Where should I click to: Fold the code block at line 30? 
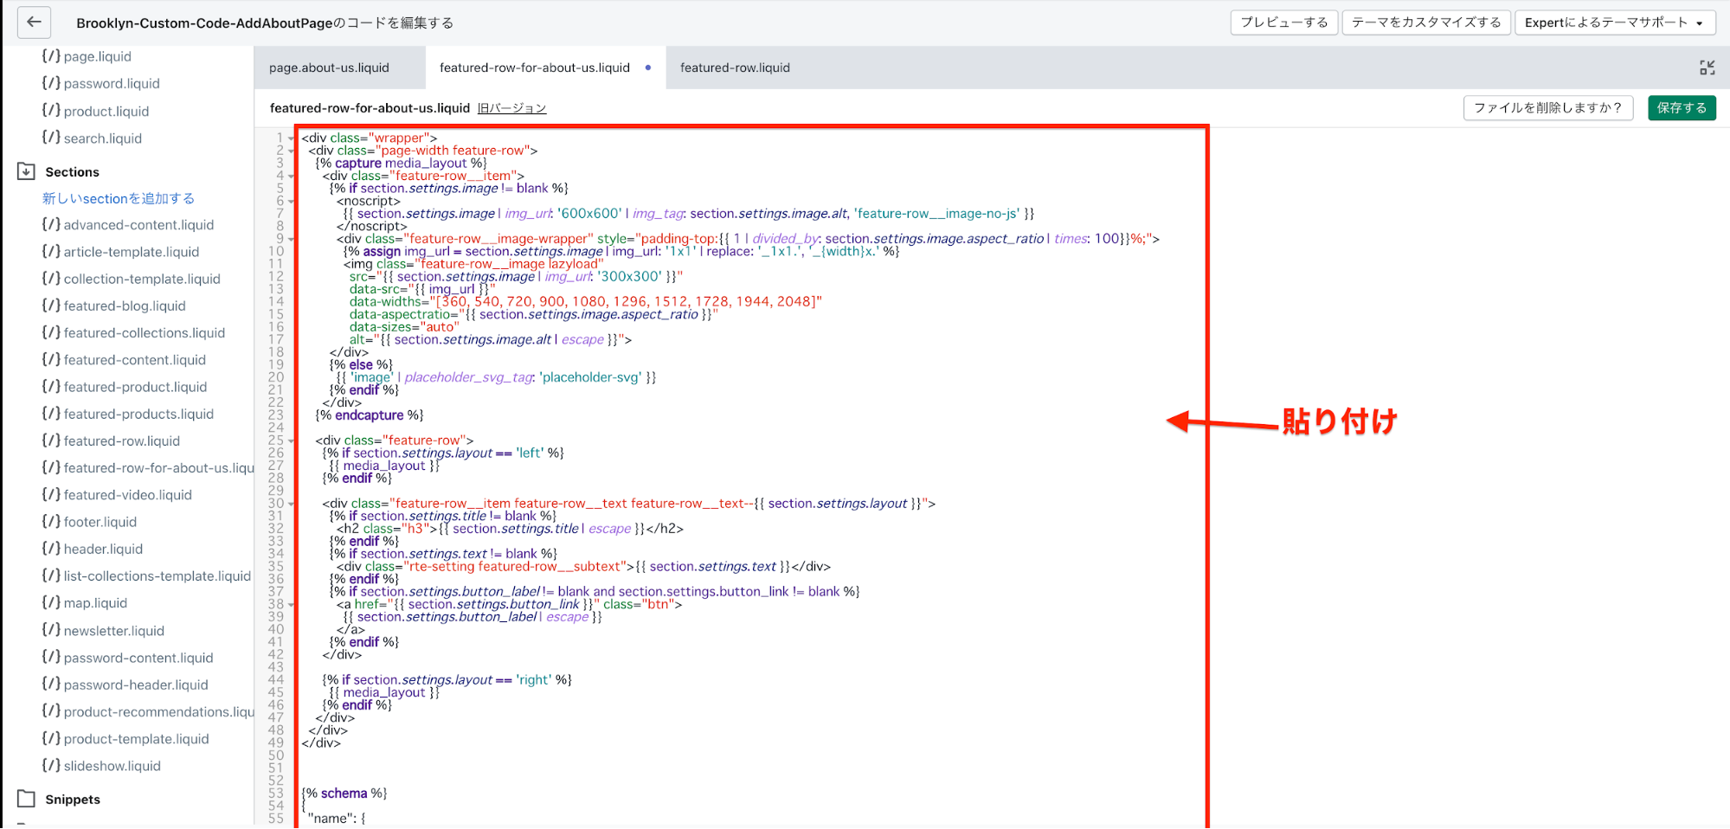(x=291, y=504)
